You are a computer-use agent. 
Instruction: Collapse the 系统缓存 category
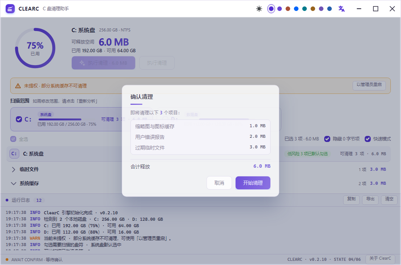point(14,184)
